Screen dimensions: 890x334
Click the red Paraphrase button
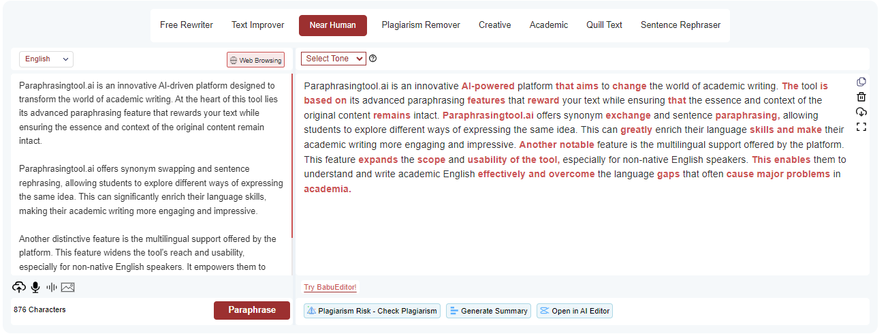tap(252, 310)
